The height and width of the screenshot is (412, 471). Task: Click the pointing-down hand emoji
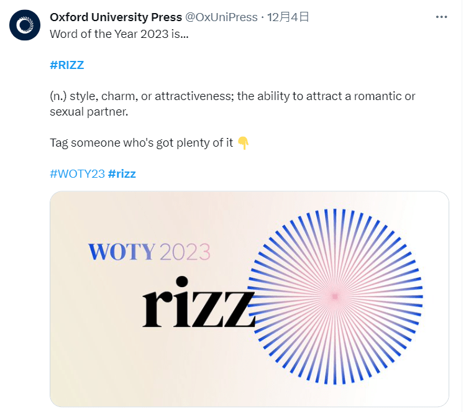click(x=243, y=144)
